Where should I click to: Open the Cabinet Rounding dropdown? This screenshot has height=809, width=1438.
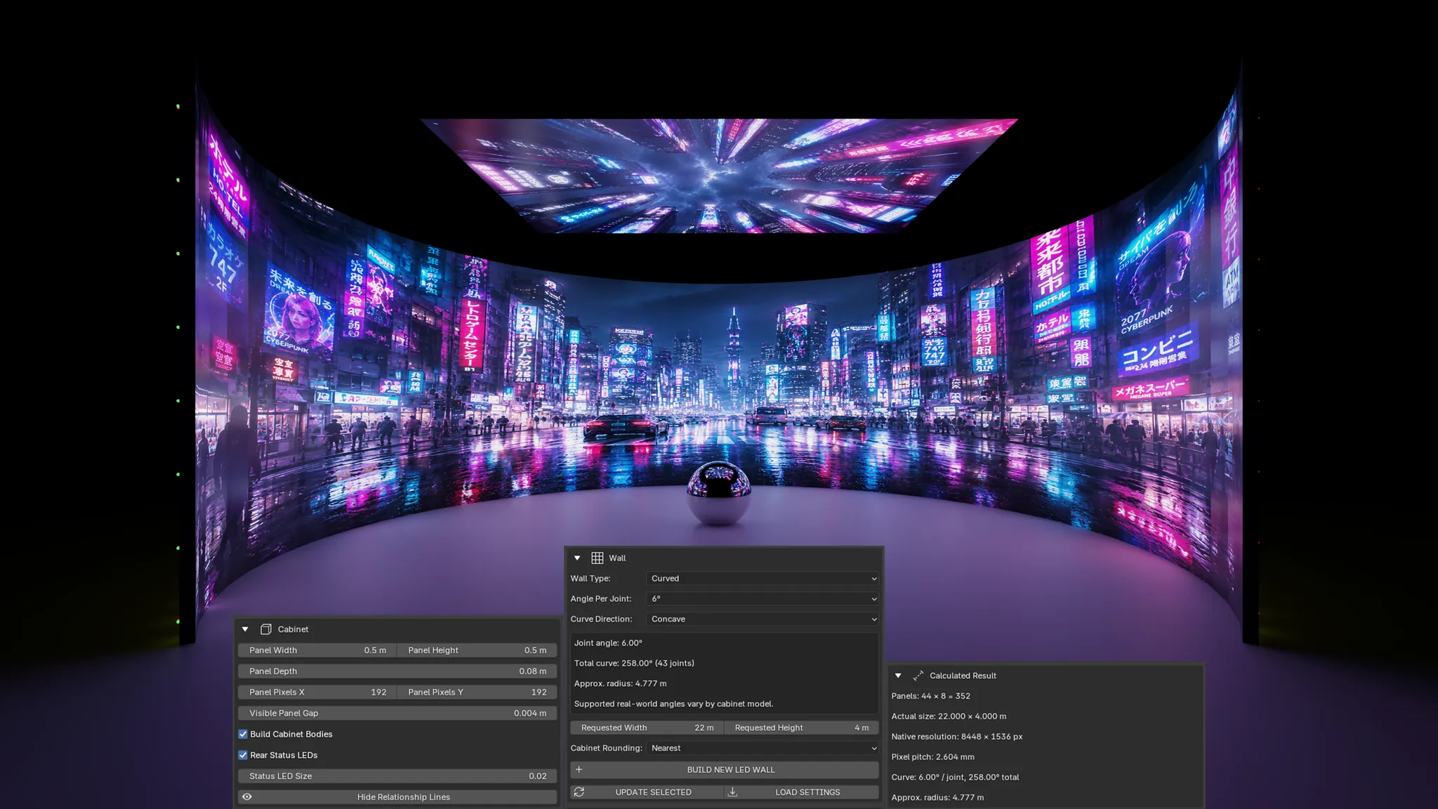pyautogui.click(x=763, y=749)
